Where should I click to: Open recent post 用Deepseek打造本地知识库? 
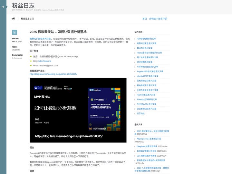tap(149, 139)
